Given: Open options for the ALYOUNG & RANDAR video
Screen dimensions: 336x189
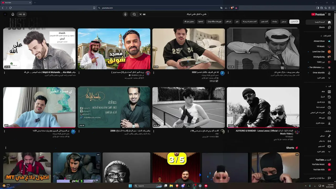Looking at the screenshot, I should pos(228,131).
